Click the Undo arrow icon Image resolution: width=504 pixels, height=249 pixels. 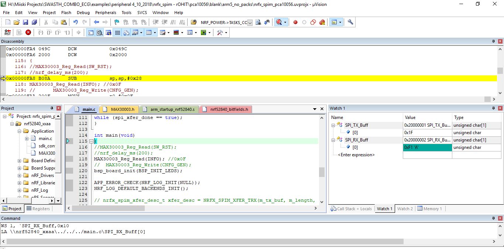tap(75, 22)
